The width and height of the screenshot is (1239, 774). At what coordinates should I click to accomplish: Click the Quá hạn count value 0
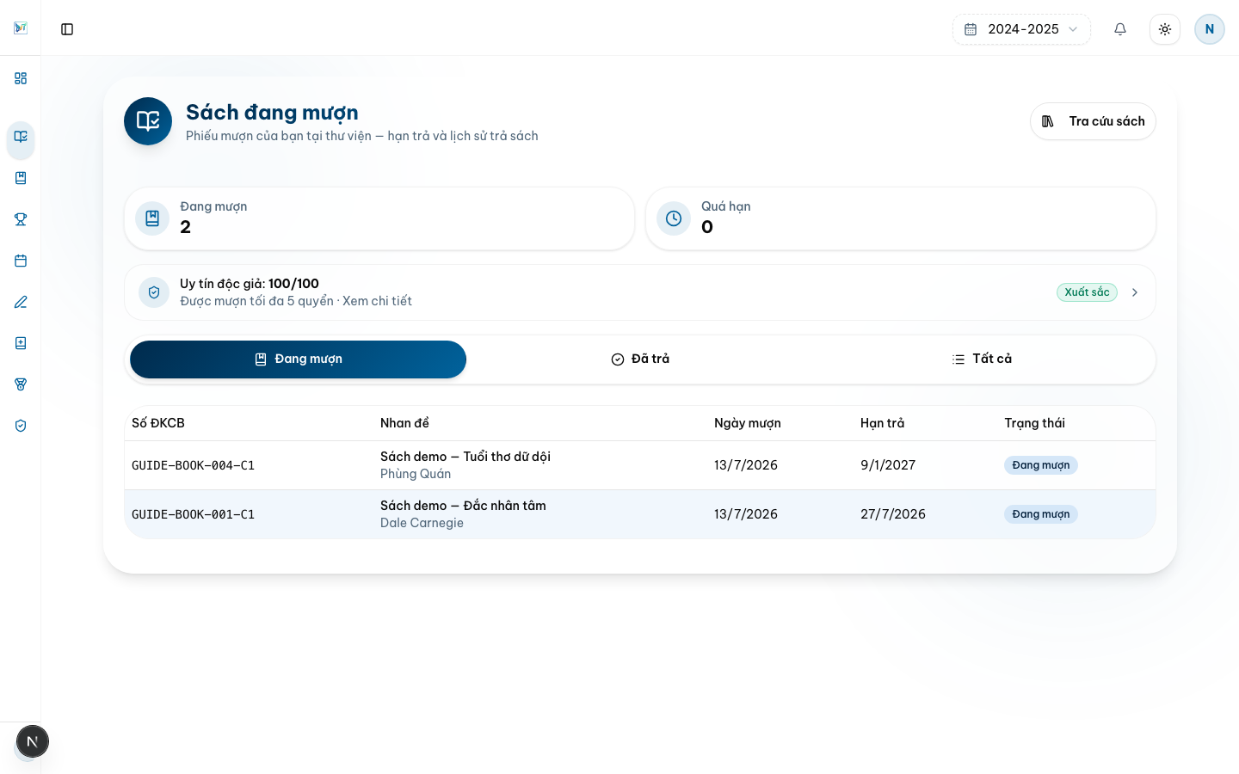coord(707,227)
